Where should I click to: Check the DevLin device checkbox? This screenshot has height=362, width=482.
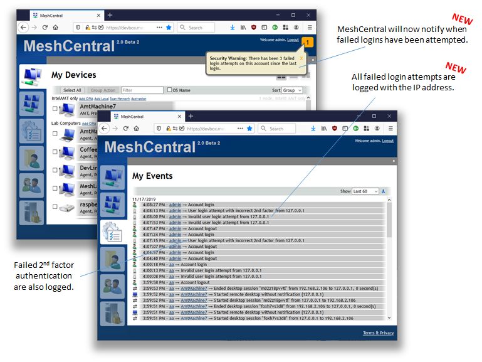tap(55, 170)
